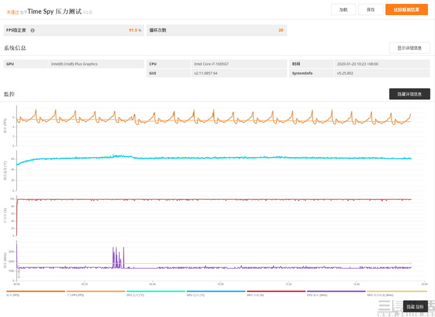Viewport: 435px width, 317px height.
Task: Click the 06:40 time-axis label
Action: coord(153,284)
